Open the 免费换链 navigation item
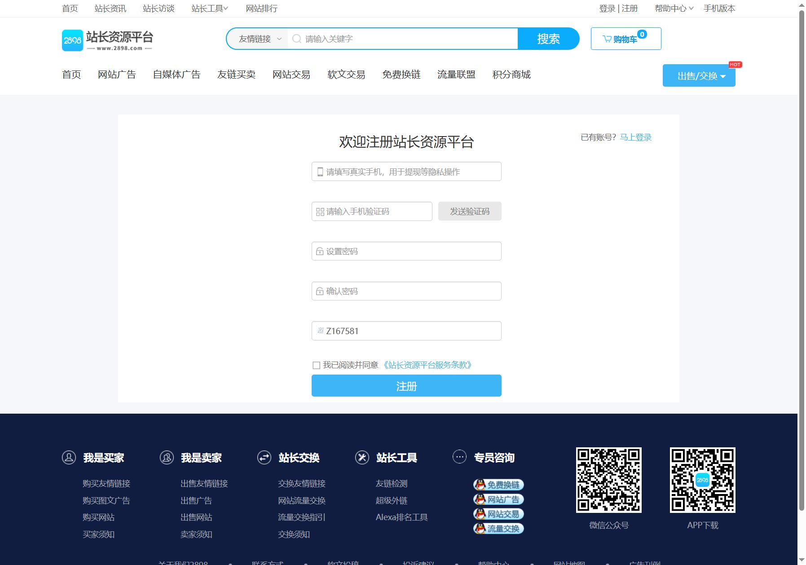806x565 pixels. point(401,75)
